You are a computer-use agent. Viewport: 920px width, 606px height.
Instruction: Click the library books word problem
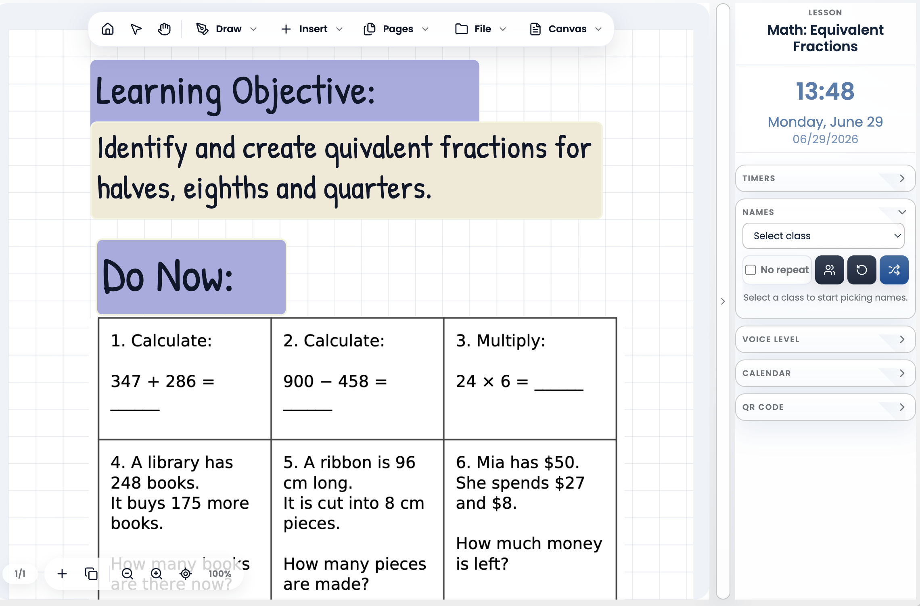tap(185, 520)
